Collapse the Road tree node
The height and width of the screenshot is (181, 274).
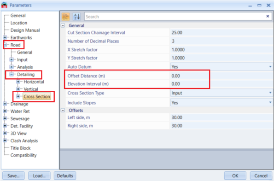tap(5, 45)
